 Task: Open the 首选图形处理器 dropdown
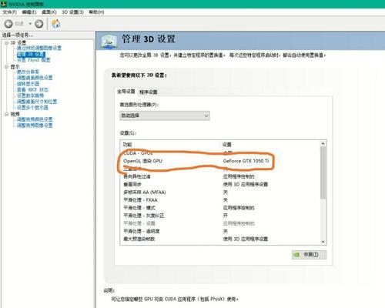click(165, 115)
